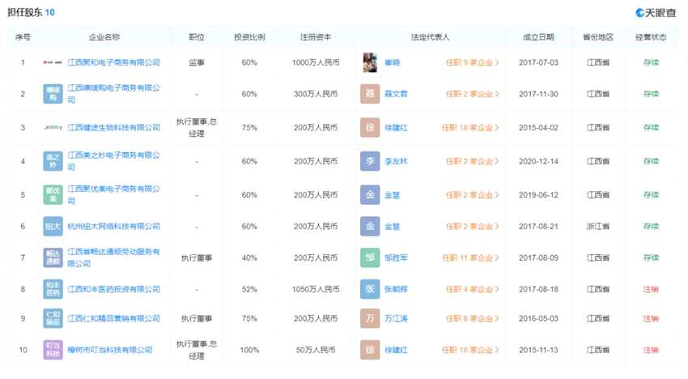Click 金 avatar icon in row 5
The image size is (688, 379).
(370, 194)
